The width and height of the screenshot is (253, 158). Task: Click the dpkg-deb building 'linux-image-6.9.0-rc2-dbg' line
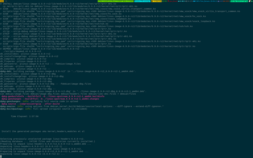(x=73, y=91)
